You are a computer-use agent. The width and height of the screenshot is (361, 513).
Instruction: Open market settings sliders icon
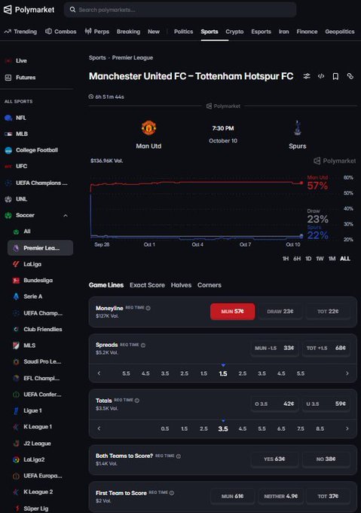307,76
